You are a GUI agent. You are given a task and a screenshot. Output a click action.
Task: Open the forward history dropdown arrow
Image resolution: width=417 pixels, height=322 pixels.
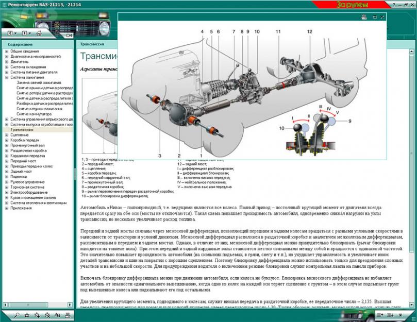pyautogui.click(x=30, y=33)
